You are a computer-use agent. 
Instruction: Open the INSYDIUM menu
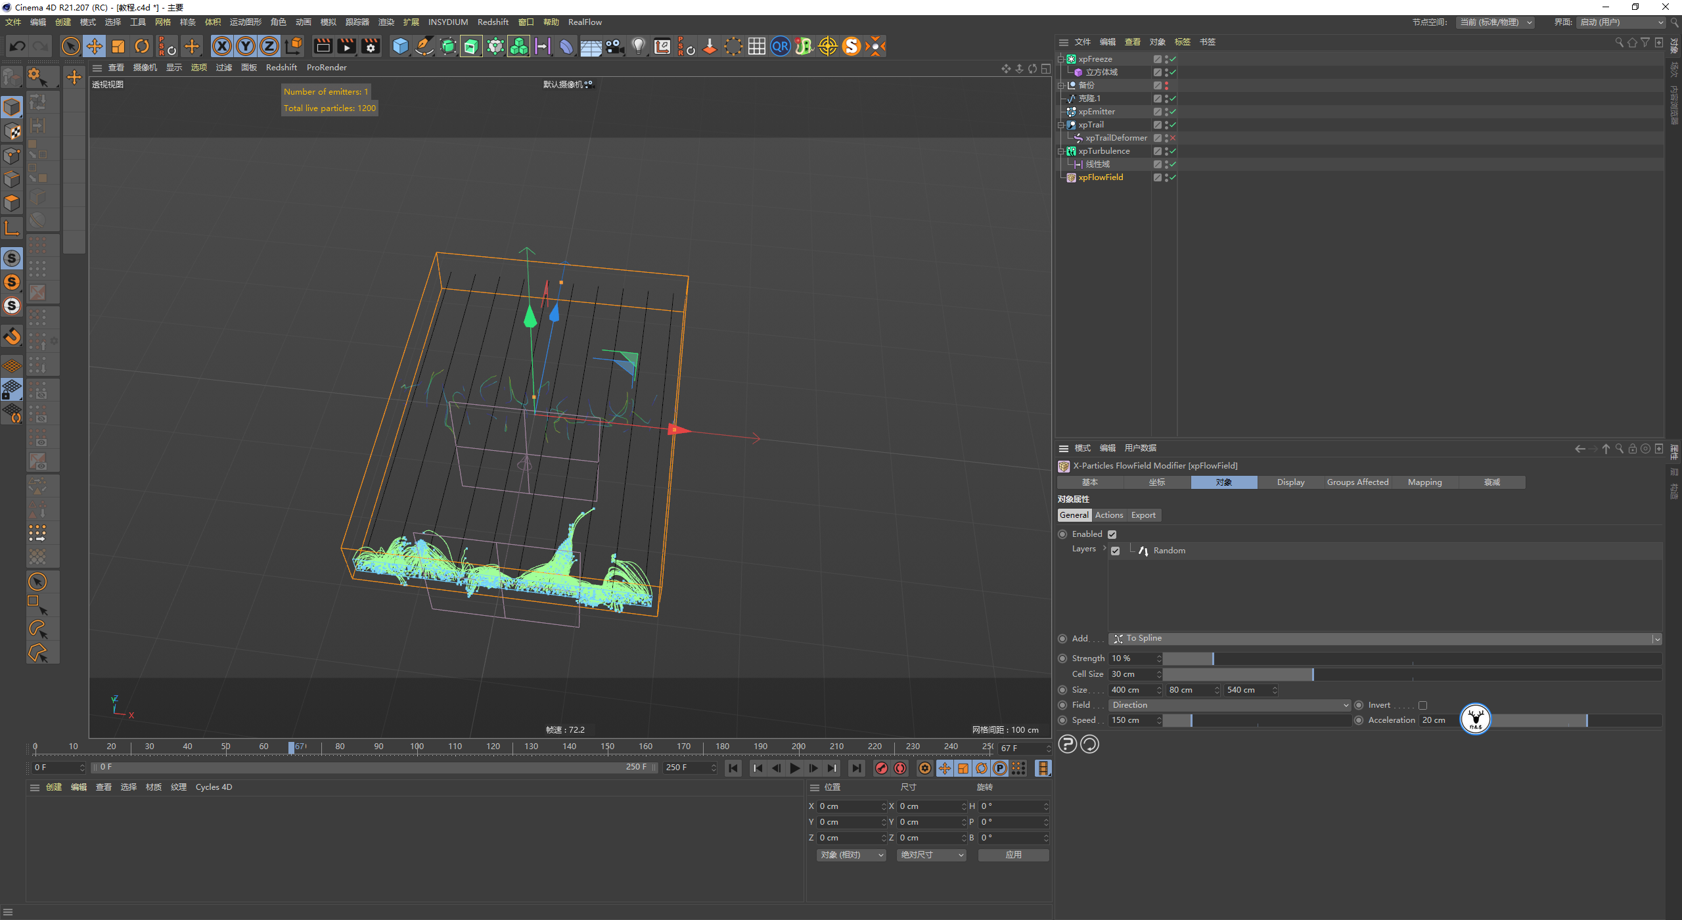[447, 22]
